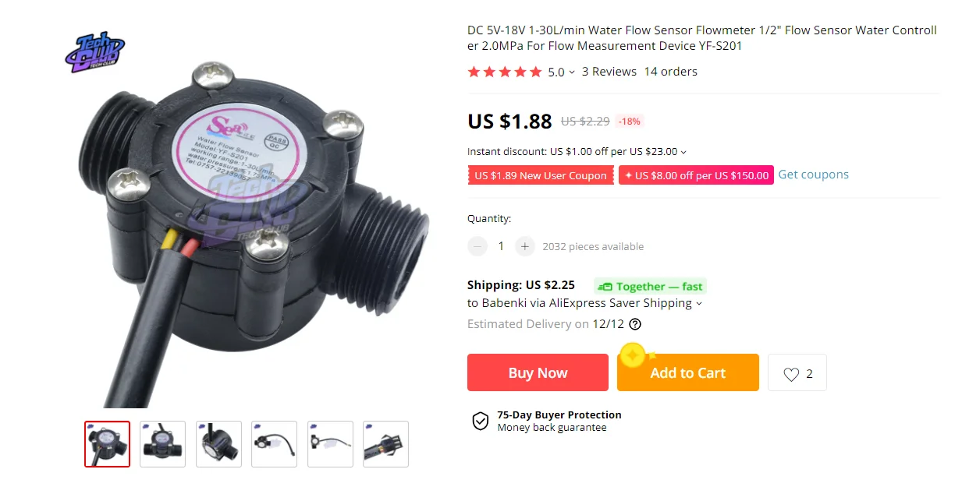The width and height of the screenshot is (962, 501).
Task: Select the US $8.00 off coupon tag
Action: [696, 175]
